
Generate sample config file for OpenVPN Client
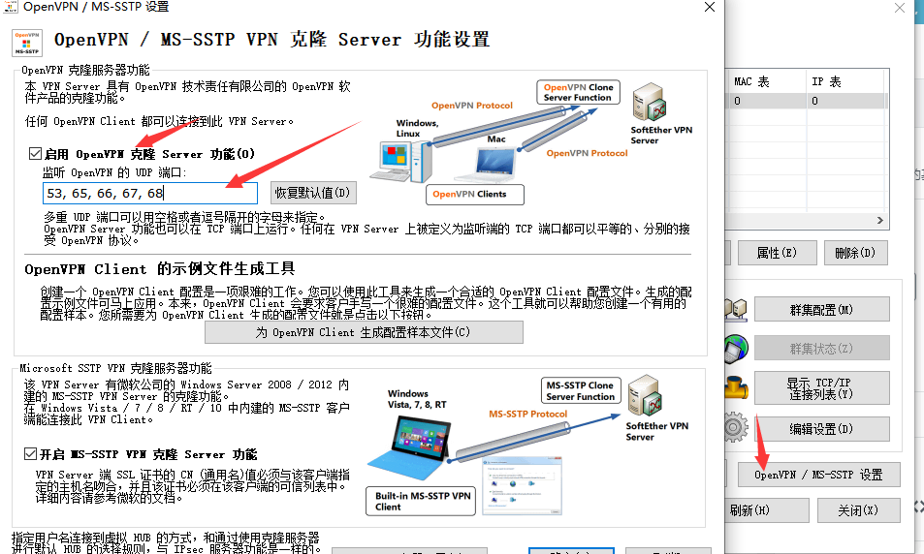click(x=364, y=332)
